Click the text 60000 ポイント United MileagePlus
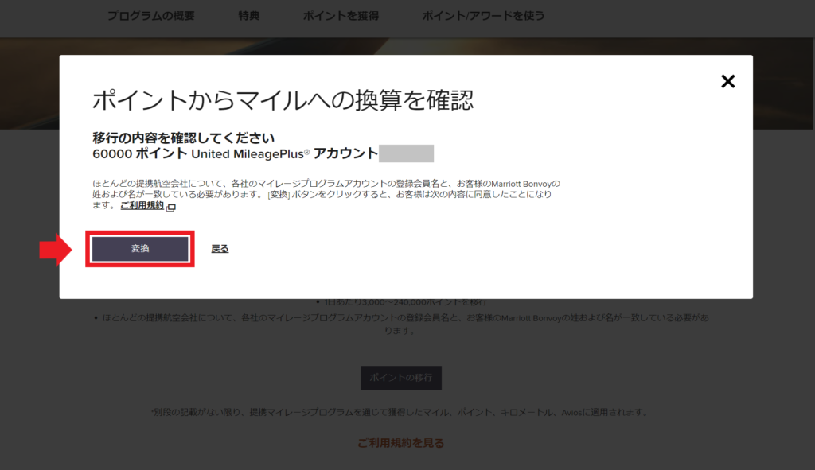This screenshot has height=470, width=815. (x=201, y=153)
